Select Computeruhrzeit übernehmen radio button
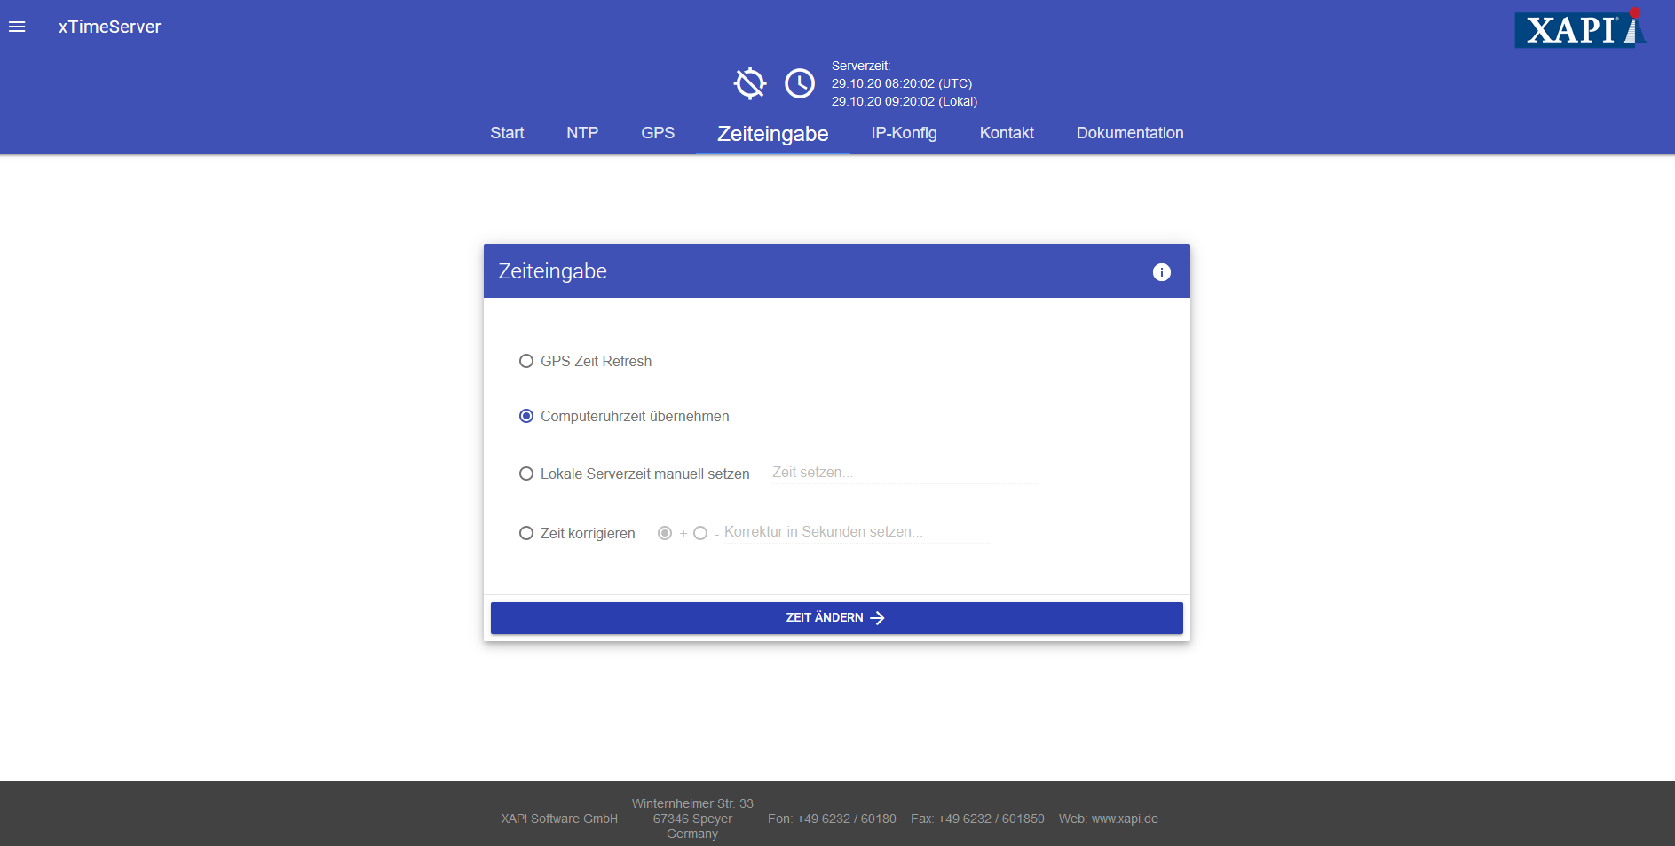This screenshot has width=1675, height=846. 526,416
